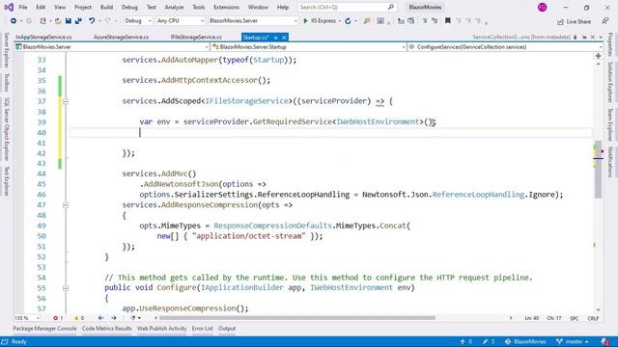
Task: Switch to the InAppStorageService.cs tab
Action: point(43,37)
